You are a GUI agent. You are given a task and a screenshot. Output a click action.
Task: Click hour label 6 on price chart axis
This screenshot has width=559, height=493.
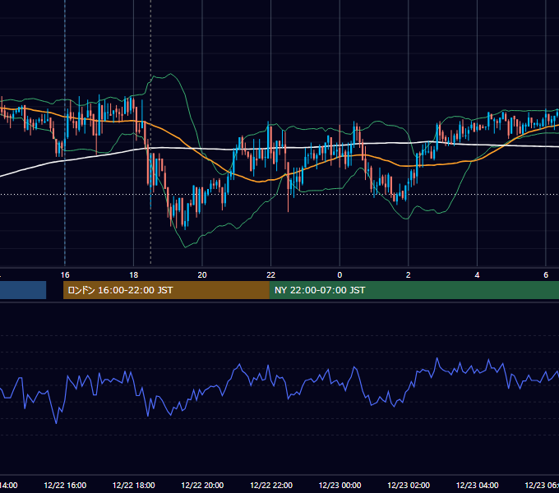[546, 275]
